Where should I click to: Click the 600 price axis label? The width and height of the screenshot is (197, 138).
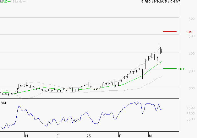[192, 19]
